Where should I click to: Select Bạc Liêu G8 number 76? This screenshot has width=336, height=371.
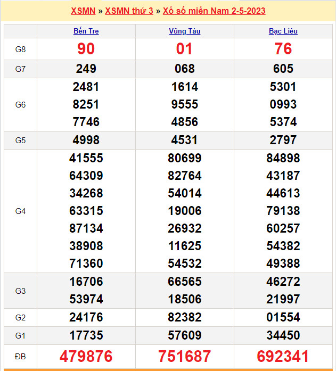click(283, 49)
